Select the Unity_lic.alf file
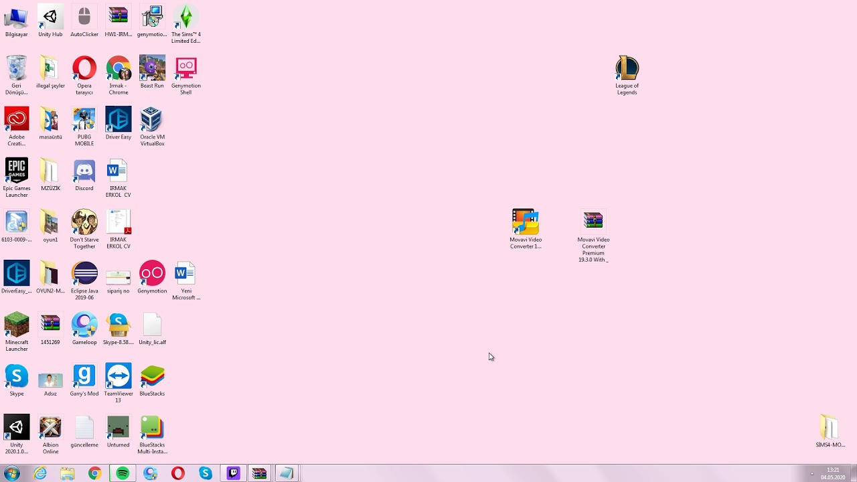The image size is (857, 482). [152, 329]
